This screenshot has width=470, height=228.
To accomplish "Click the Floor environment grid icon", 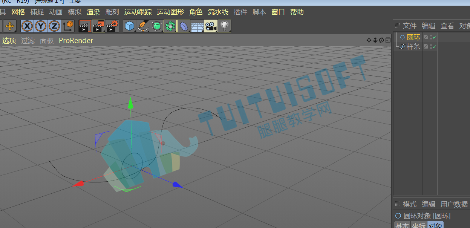I will [x=197, y=26].
